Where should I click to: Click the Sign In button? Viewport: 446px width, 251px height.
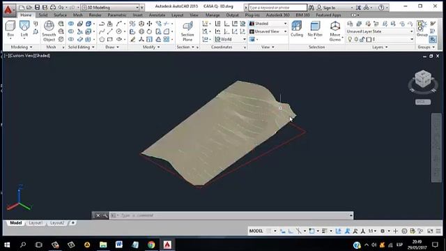[x=326, y=8]
